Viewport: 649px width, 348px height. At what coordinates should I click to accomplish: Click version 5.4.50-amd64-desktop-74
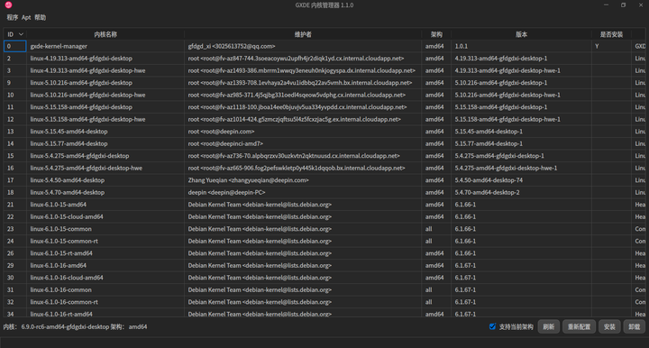tap(489, 180)
